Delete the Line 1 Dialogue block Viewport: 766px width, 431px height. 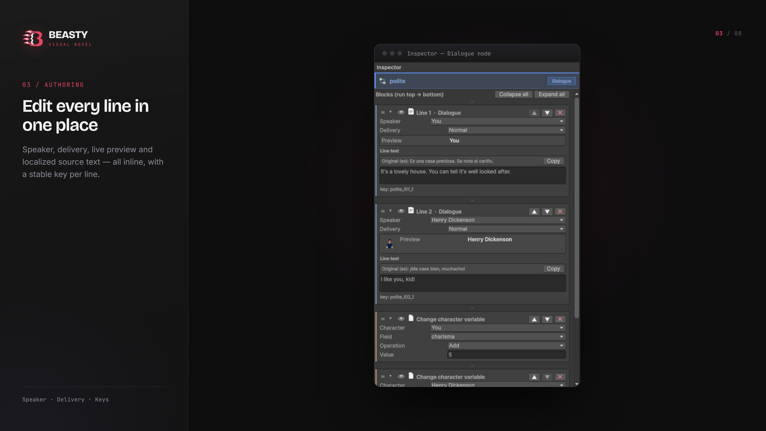[x=560, y=113]
